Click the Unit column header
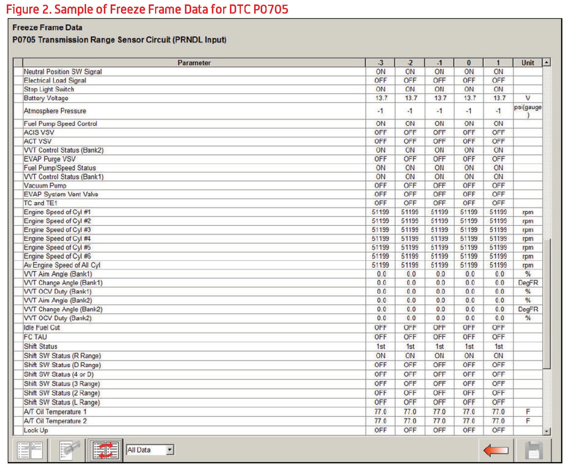The image size is (569, 470). [x=528, y=63]
